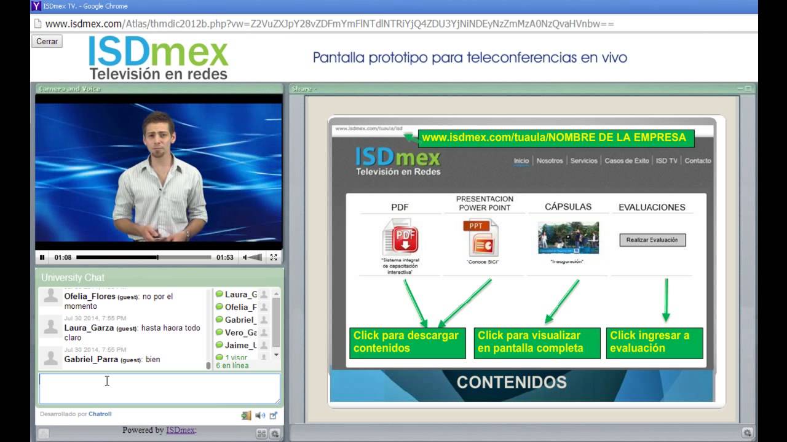Image resolution: width=787 pixels, height=442 pixels.
Task: Maximize the Share panel
Action: coord(748,89)
